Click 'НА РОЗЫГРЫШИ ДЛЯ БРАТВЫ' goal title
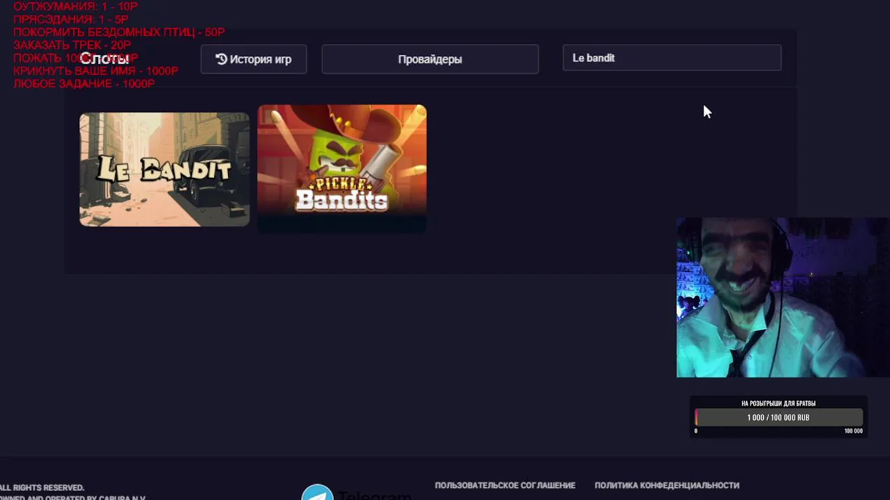 (x=778, y=403)
